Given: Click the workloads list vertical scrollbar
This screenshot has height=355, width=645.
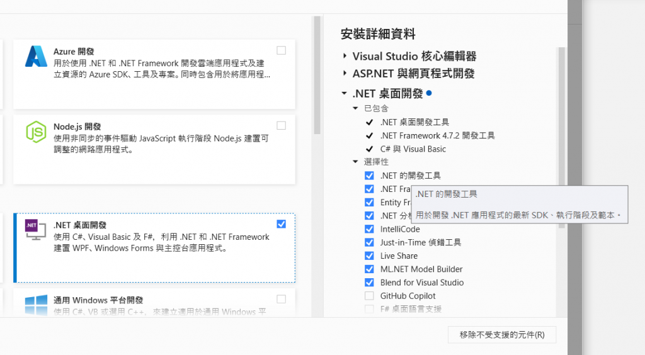Looking at the screenshot, I should [x=317, y=75].
